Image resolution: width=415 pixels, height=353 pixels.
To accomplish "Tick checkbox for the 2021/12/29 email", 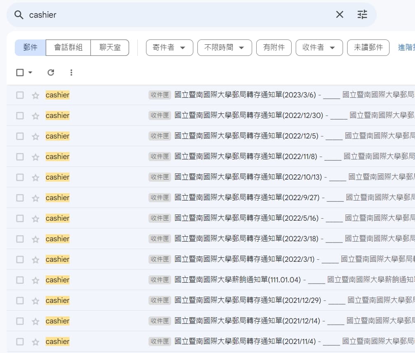I will click(20, 301).
